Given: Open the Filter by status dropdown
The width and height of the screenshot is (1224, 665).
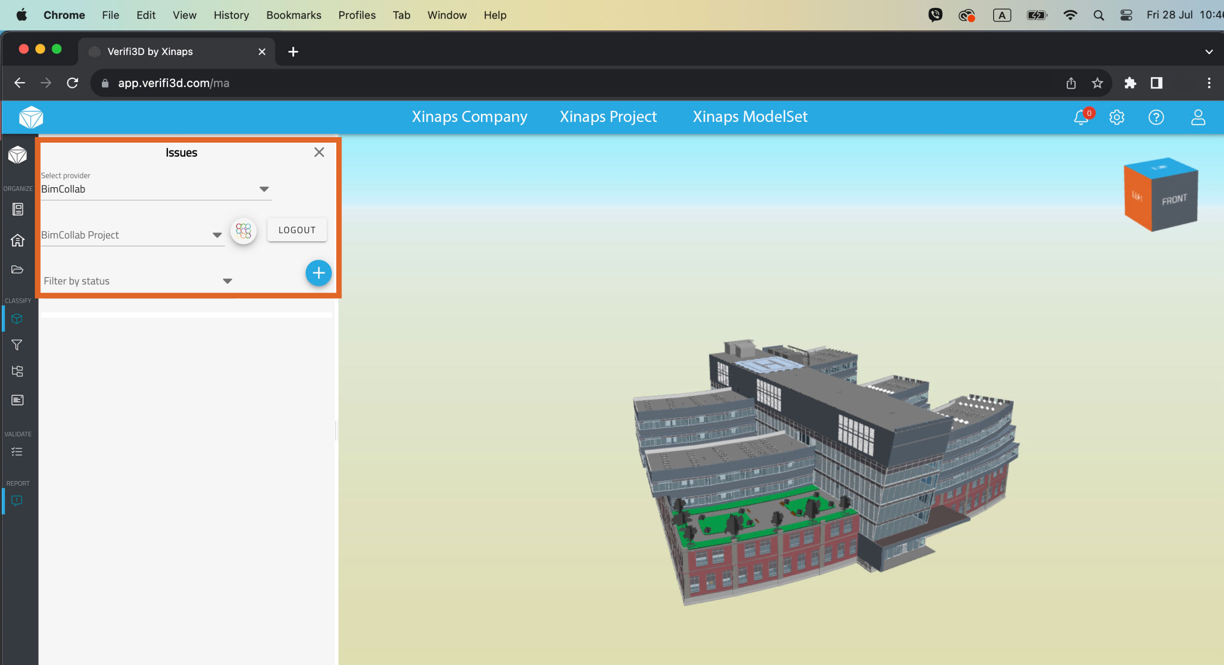Looking at the screenshot, I should 138,281.
